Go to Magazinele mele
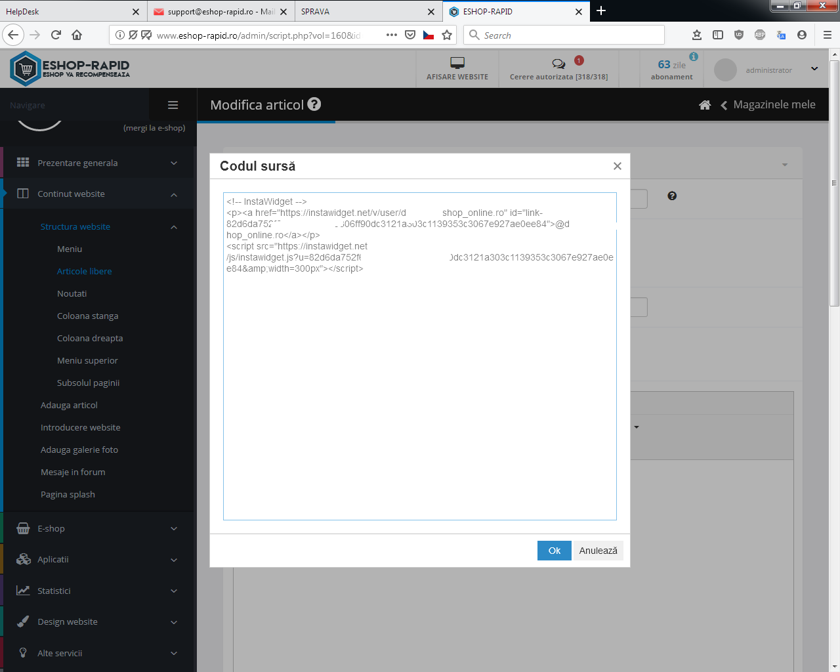Screen dimensions: 840x672 [774, 104]
